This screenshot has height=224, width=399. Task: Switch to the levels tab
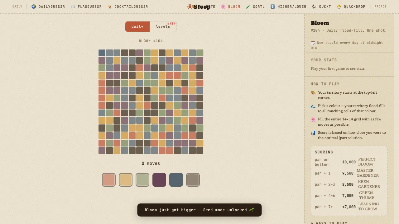(163, 26)
